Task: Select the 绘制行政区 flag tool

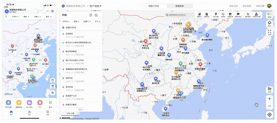Action: pos(238,15)
